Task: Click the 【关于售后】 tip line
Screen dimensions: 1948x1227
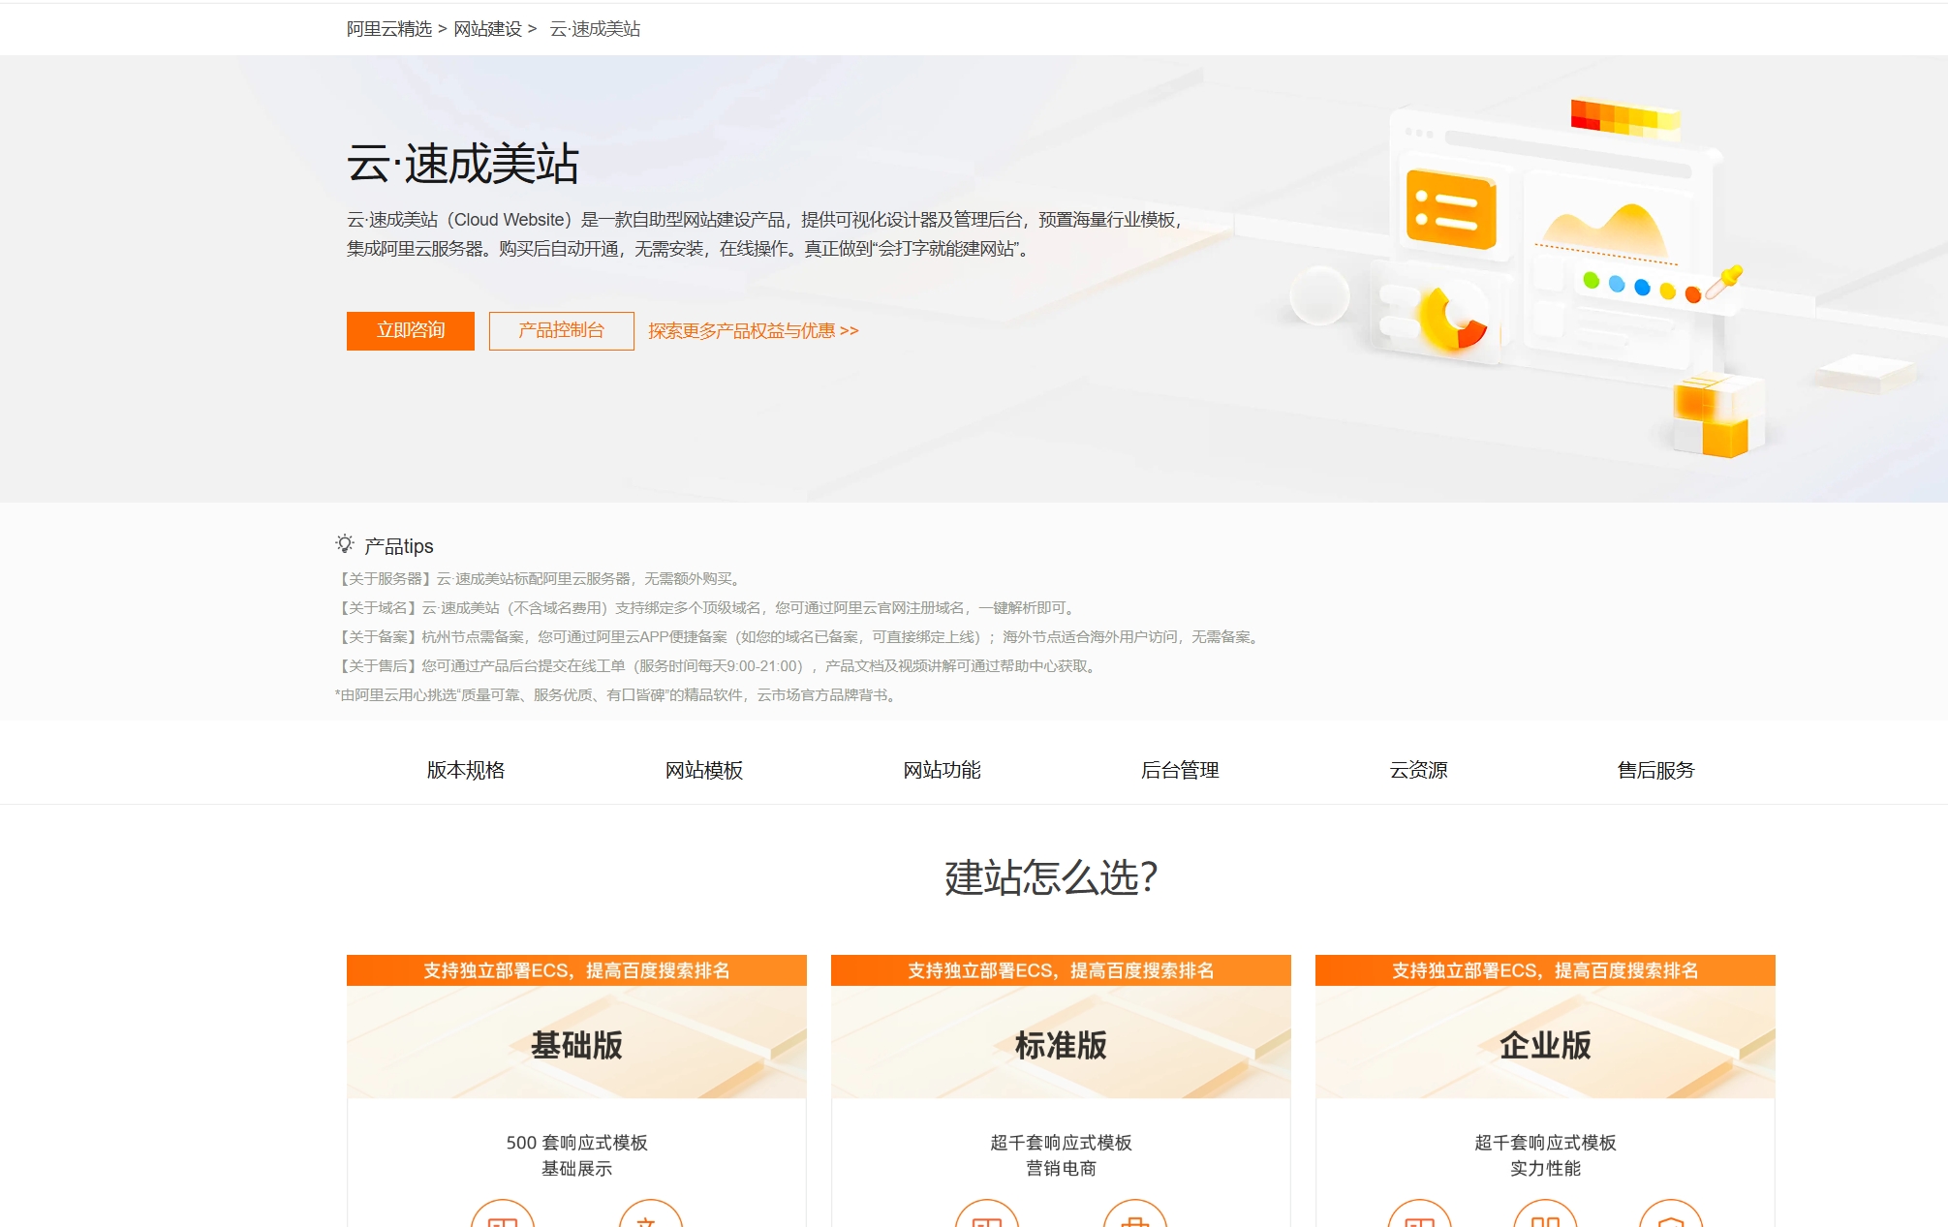Action: (717, 666)
